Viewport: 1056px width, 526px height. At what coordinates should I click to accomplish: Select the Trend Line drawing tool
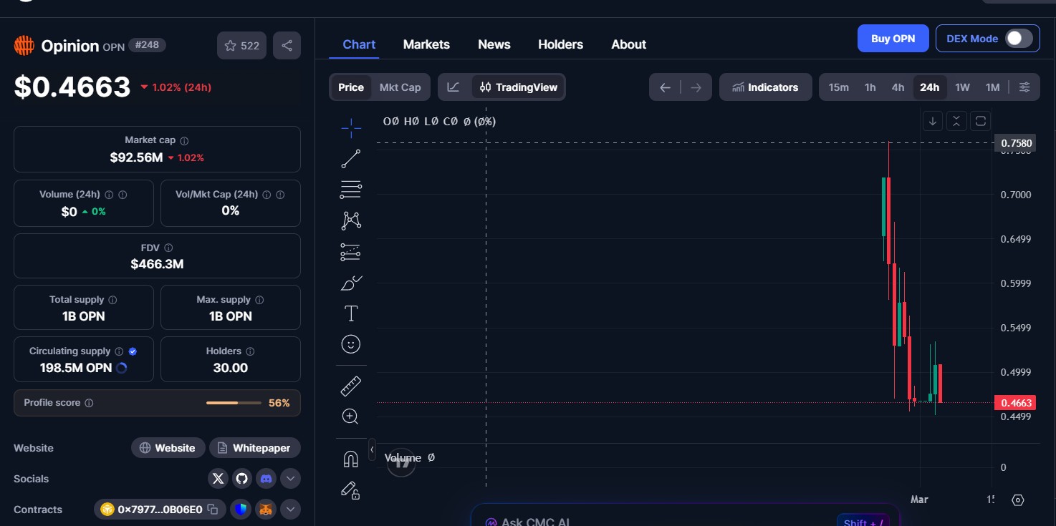click(x=350, y=158)
